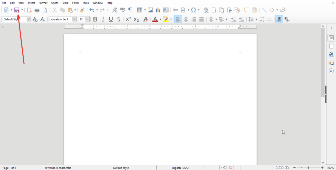Click English (USA) language in status bar
The image size is (336, 170).
tap(180, 168)
